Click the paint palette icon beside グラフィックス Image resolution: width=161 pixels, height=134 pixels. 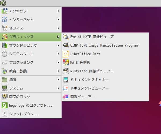[5, 37]
